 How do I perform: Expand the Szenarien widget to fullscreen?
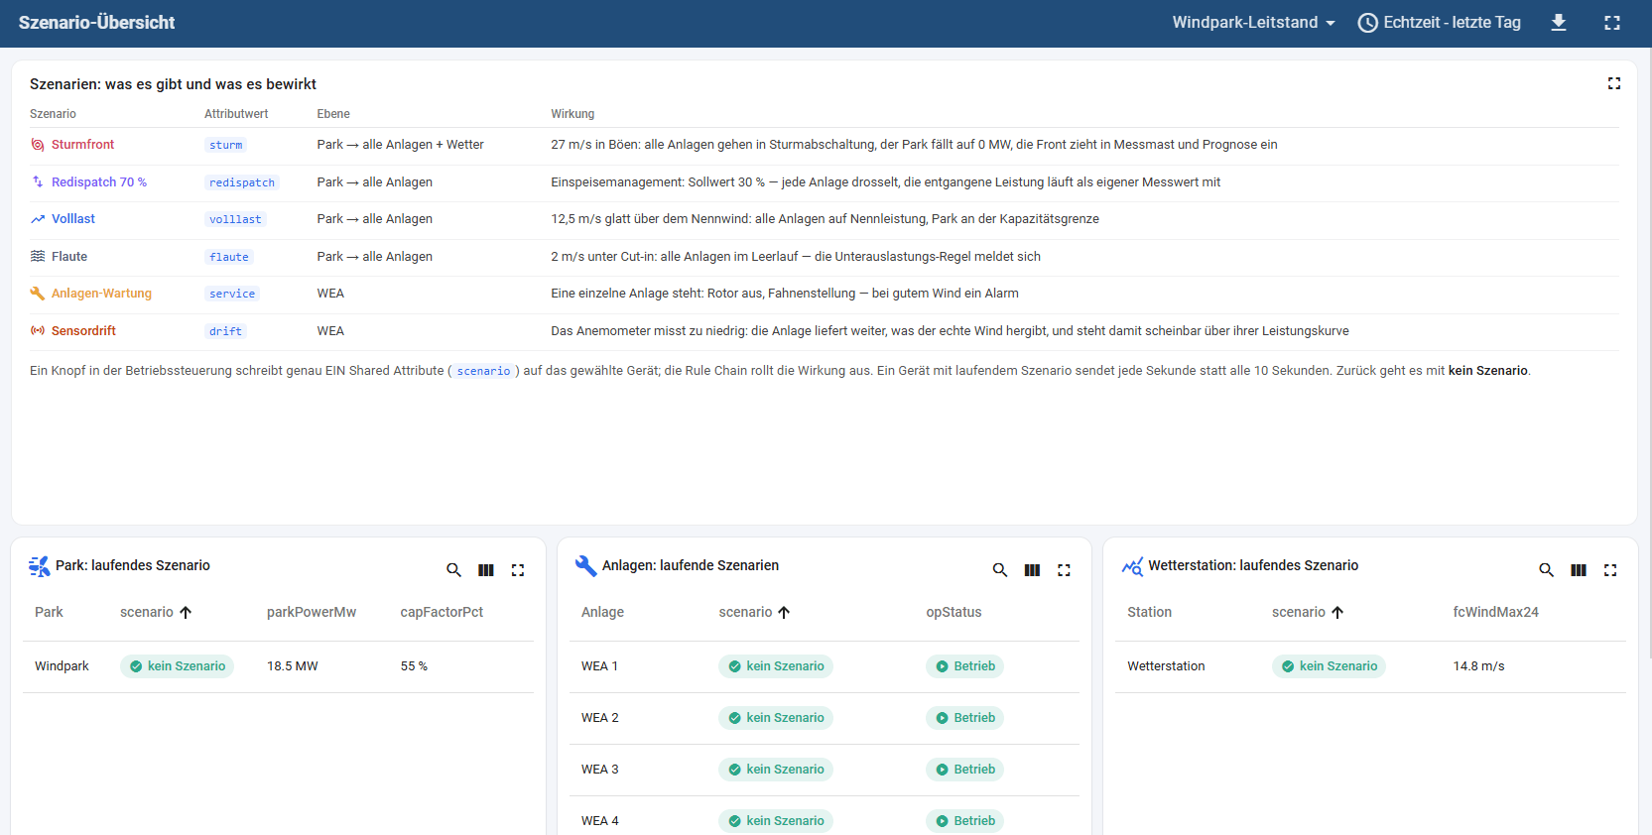coord(1614,83)
